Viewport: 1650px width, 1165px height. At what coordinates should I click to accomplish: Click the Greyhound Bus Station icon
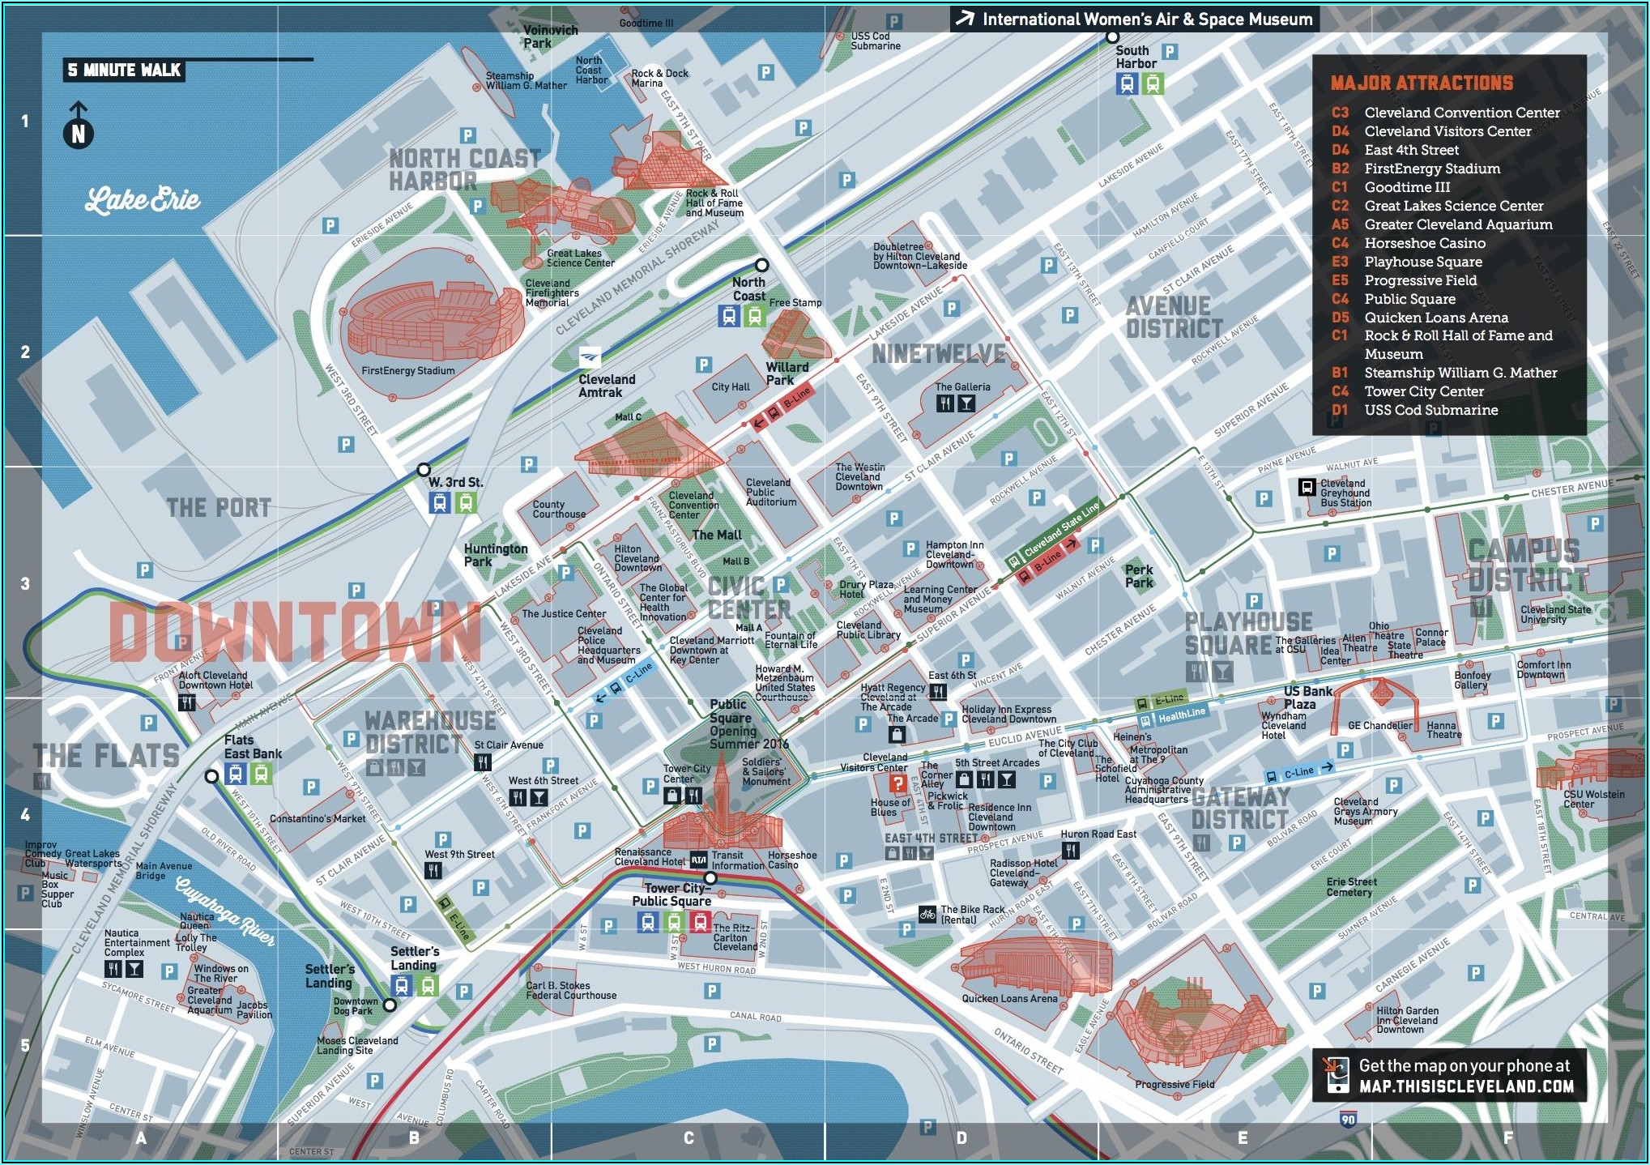click(1307, 487)
